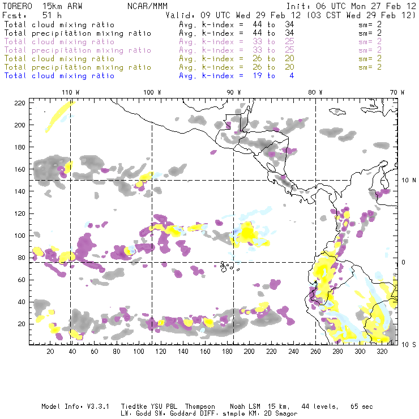Click "65 sec" time step text
This screenshot has width=419, height=419.
pos(362,407)
